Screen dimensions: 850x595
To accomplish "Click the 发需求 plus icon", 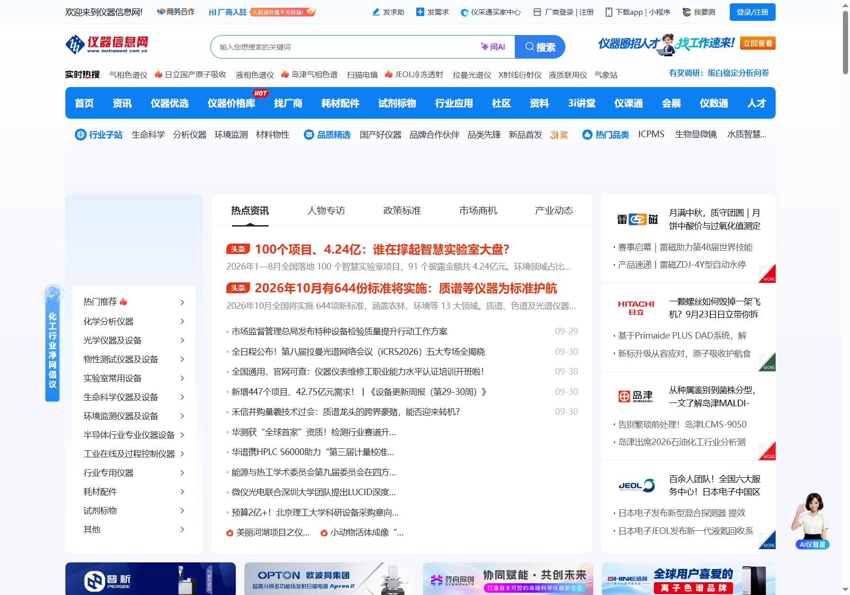I will [x=420, y=12].
